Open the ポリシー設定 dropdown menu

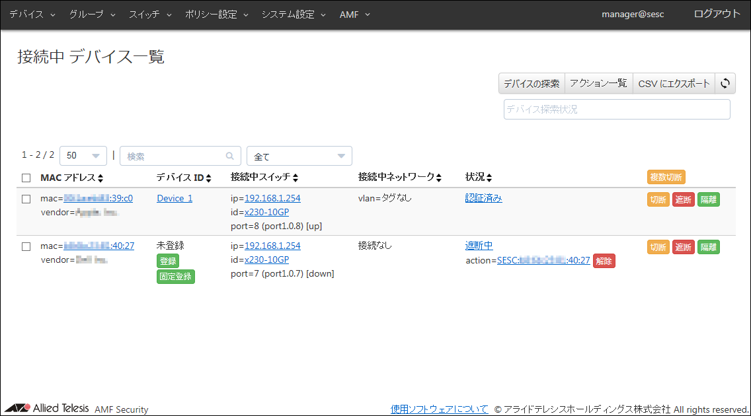pos(217,15)
